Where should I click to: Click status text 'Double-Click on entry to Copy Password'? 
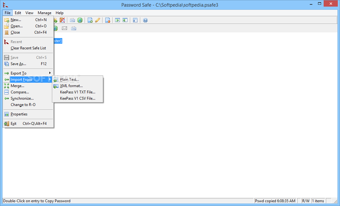(x=37, y=201)
